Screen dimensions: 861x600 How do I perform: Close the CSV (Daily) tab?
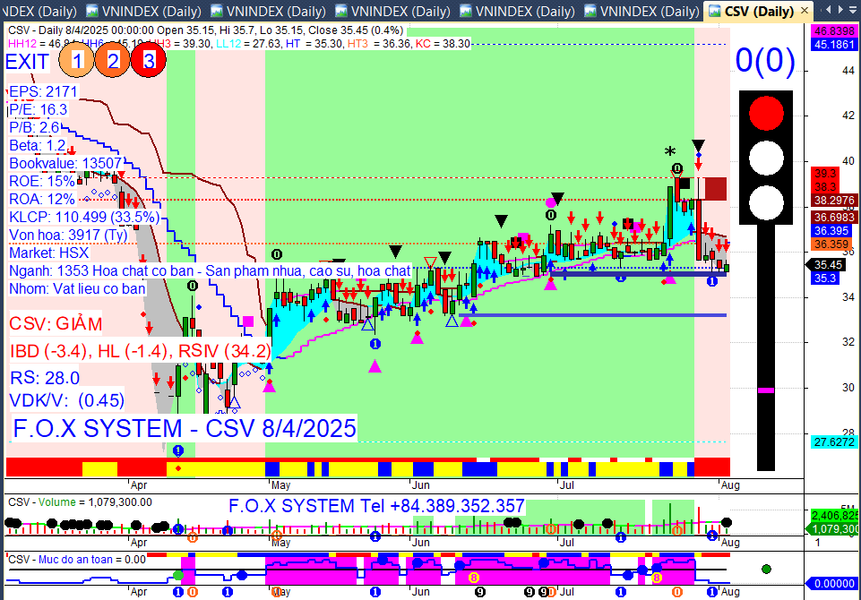coord(805,11)
